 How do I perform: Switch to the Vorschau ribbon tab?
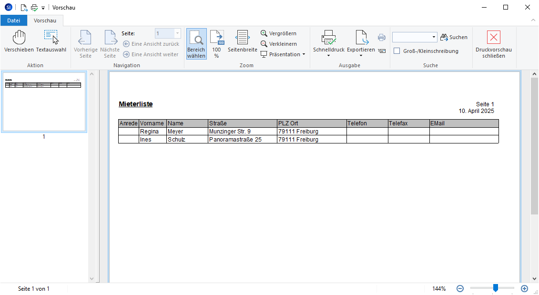(45, 20)
